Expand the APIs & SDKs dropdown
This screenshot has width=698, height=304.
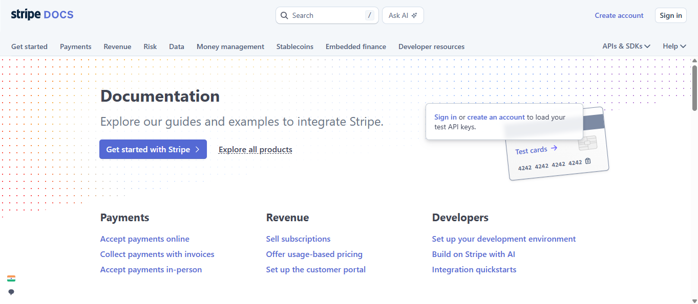pos(626,46)
